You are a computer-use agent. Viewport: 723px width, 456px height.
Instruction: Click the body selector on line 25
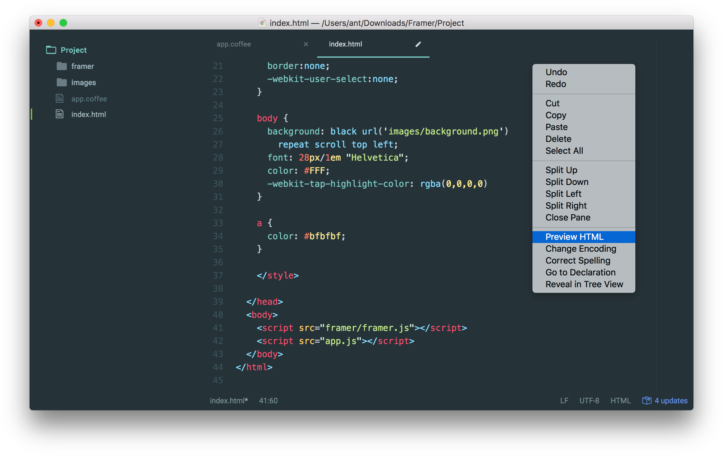click(x=267, y=118)
